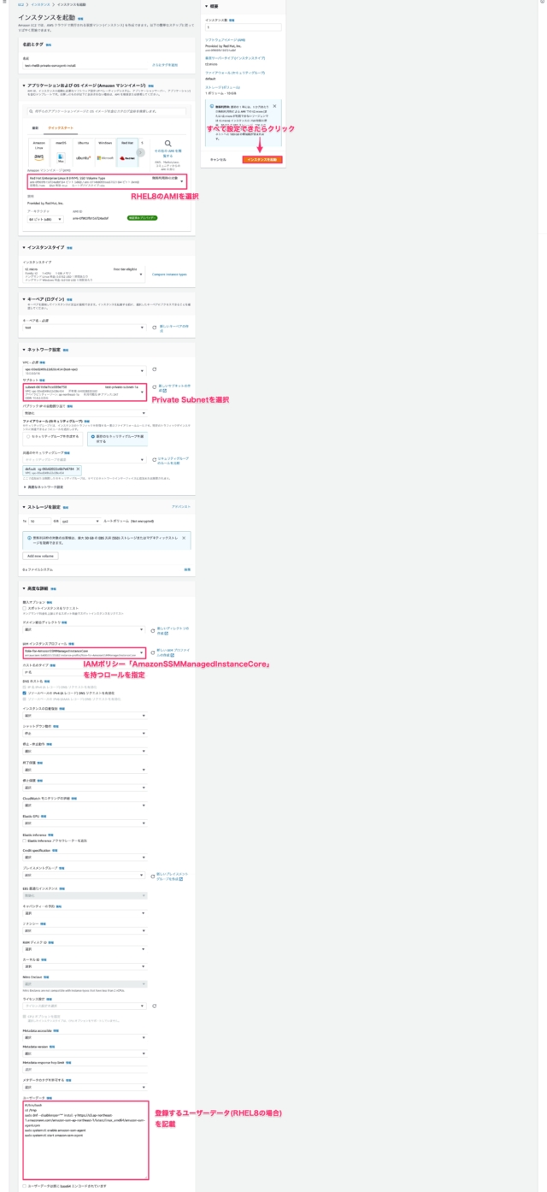This screenshot has height=1192, width=547.
Task: Remove the default security group tag
Action: point(78,469)
